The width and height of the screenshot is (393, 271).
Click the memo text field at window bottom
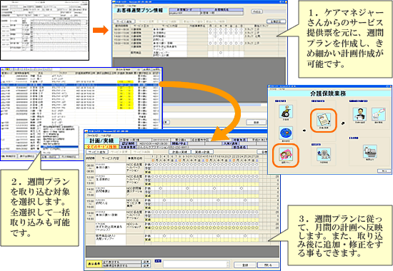196,265
